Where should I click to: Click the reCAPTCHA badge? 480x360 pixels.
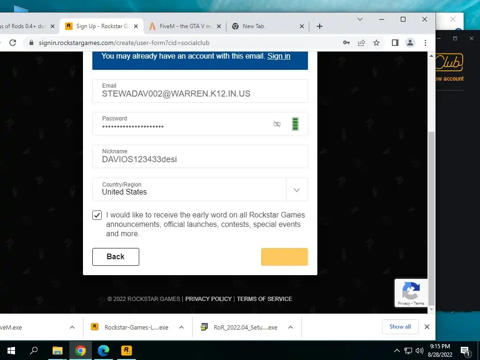[x=411, y=292]
